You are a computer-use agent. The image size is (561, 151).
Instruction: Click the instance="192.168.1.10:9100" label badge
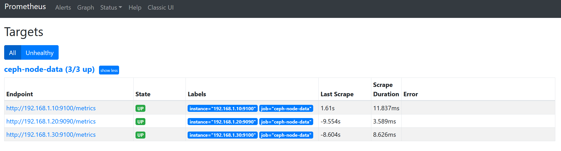(223, 108)
